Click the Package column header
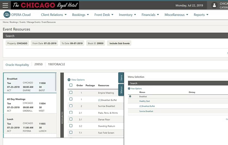 pos(90,85)
